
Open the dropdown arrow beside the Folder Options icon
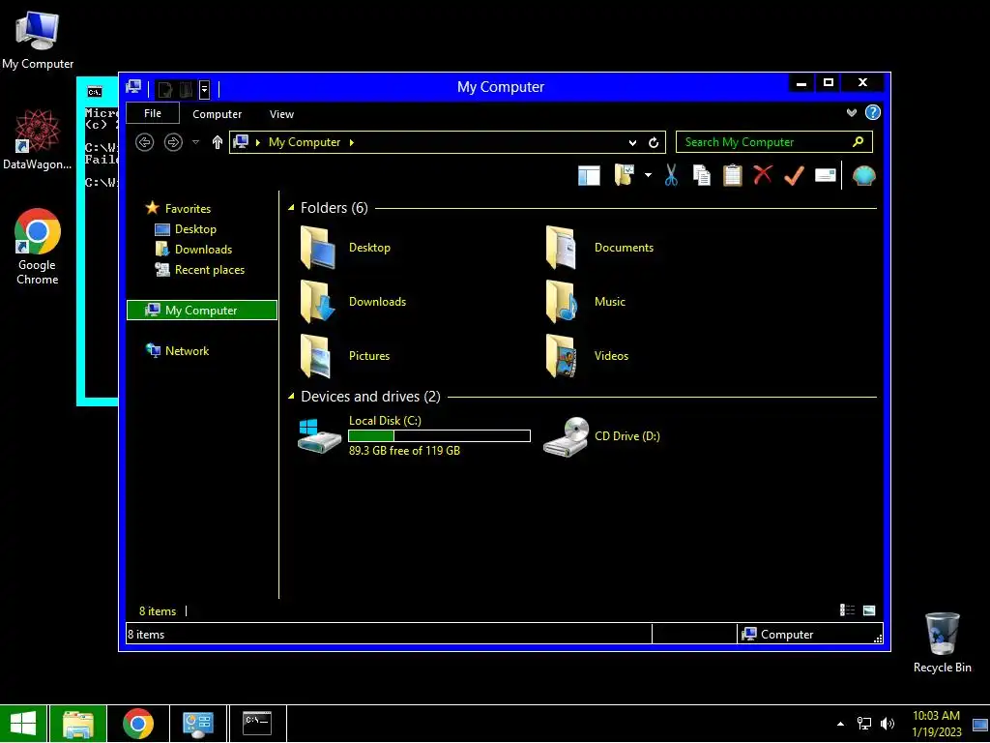tap(648, 175)
